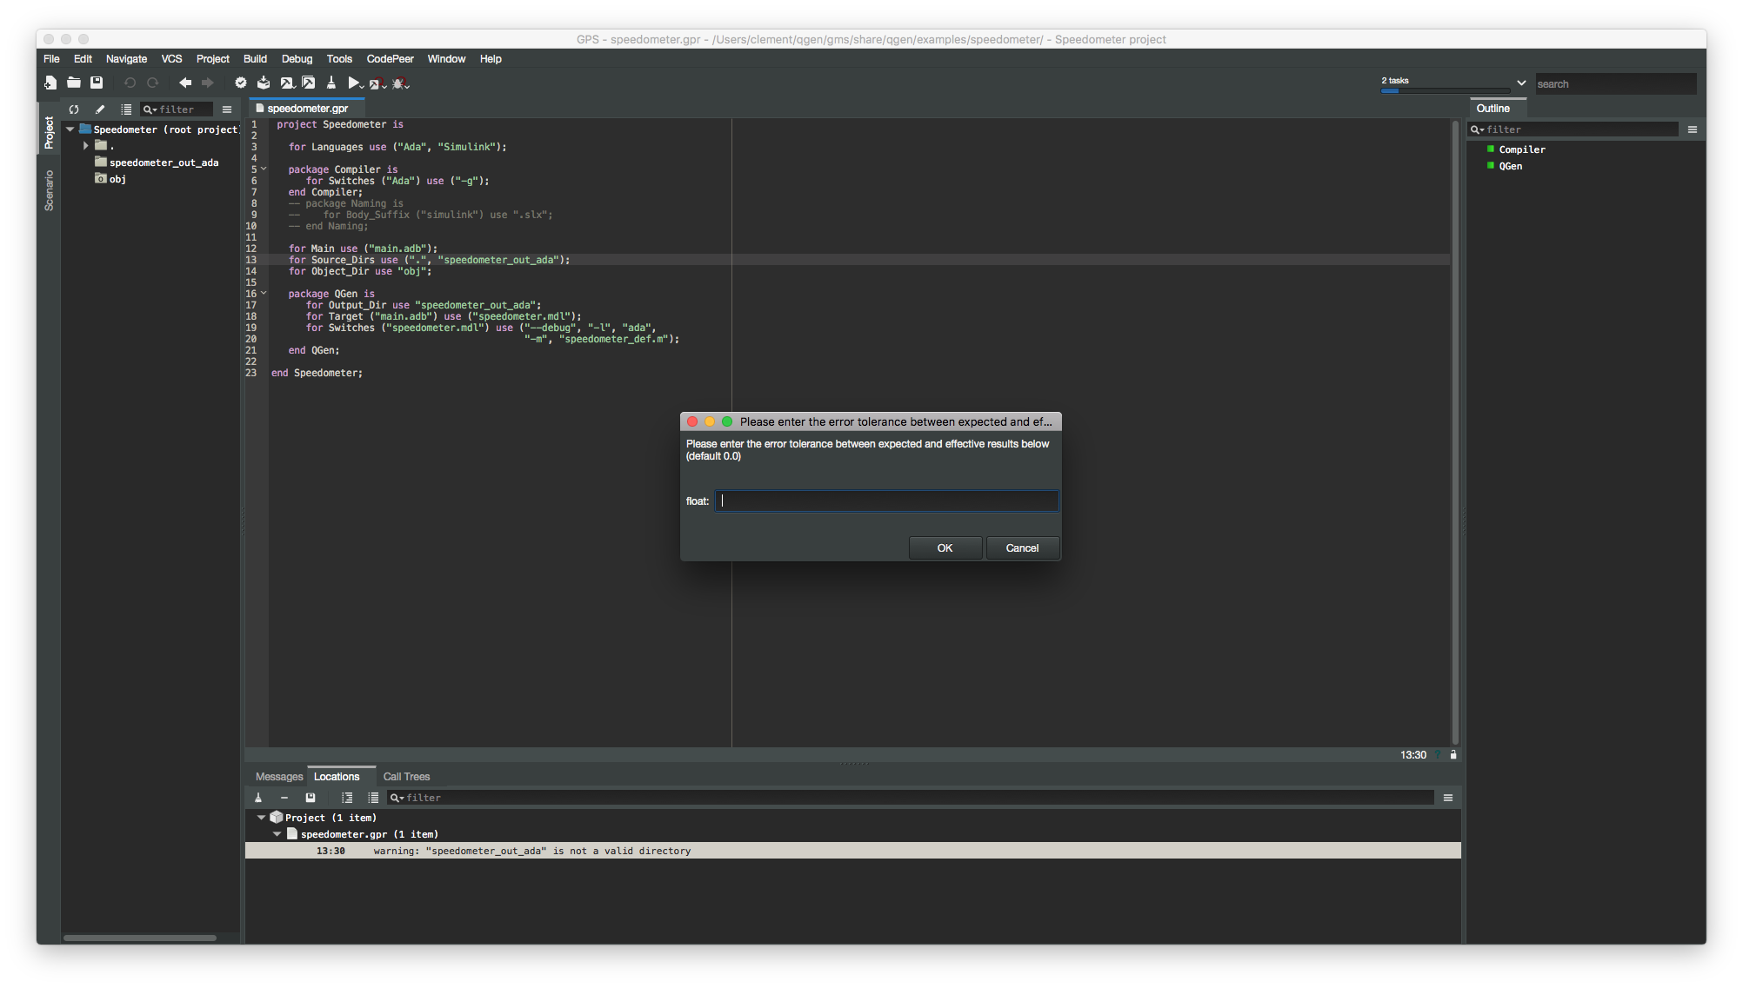This screenshot has height=988, width=1743.
Task: Click the open folder toolbar icon
Action: (74, 83)
